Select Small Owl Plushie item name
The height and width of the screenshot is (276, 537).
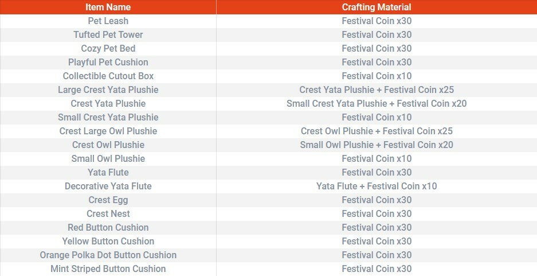click(x=108, y=158)
